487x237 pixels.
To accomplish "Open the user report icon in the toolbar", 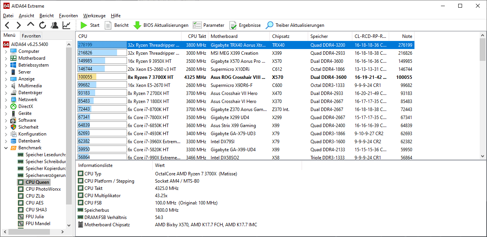I will 54,25.
